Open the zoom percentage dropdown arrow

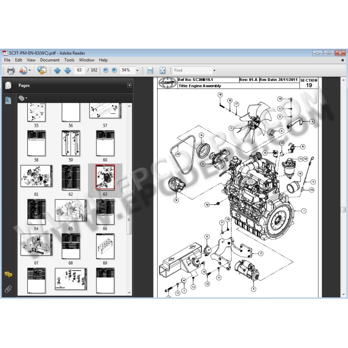[x=137, y=71]
